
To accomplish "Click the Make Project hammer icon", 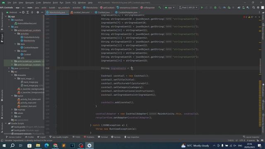I will click(159, 7).
